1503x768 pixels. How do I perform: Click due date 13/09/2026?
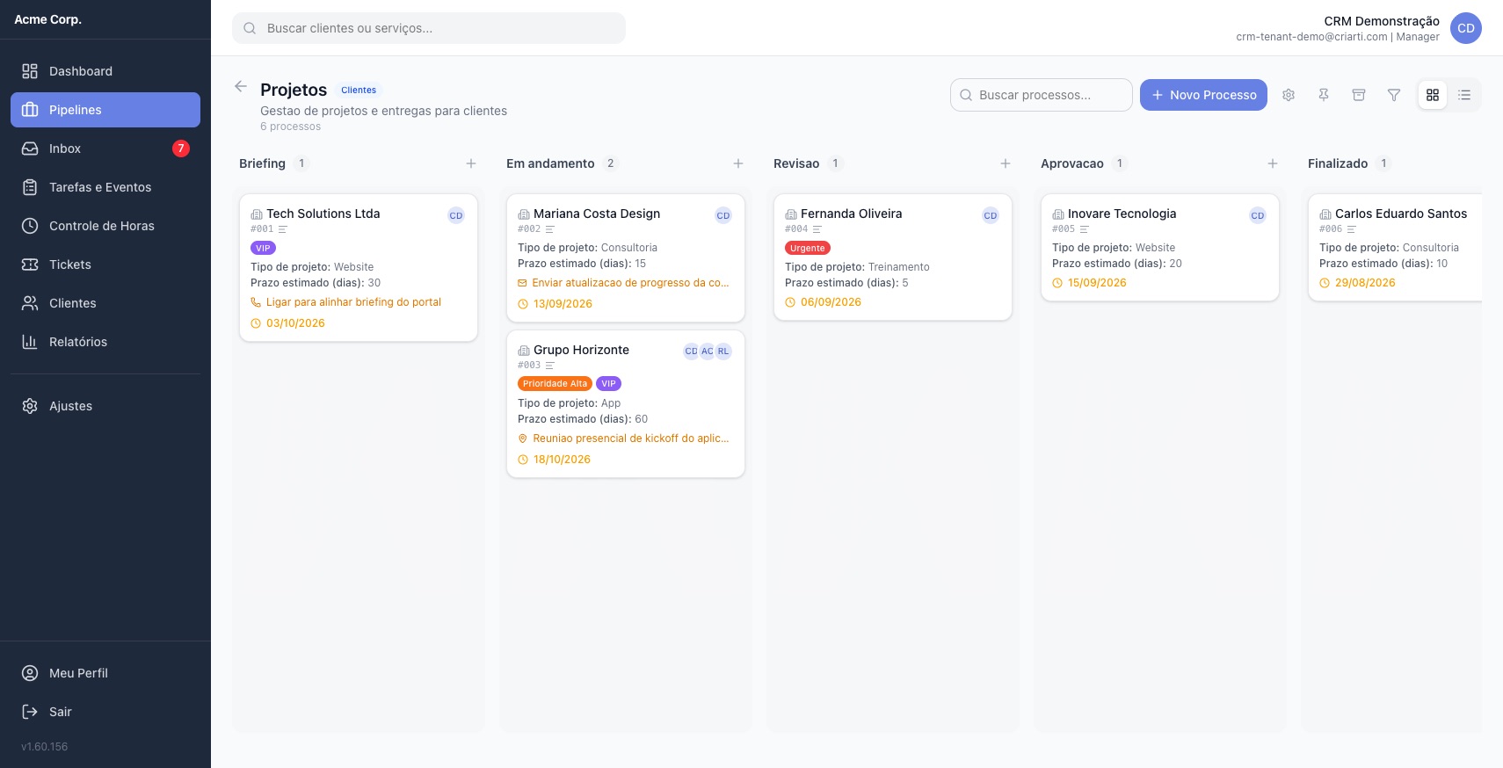[563, 304]
